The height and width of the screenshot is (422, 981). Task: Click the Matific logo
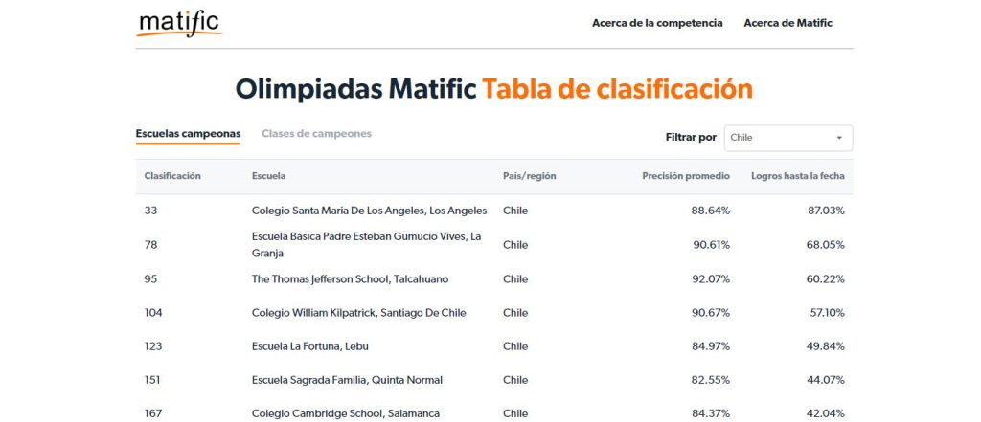(x=179, y=24)
